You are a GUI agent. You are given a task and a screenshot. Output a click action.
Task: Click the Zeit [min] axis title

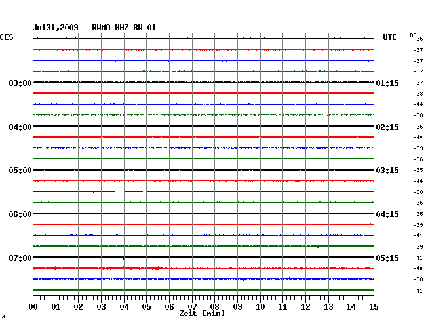point(202,314)
